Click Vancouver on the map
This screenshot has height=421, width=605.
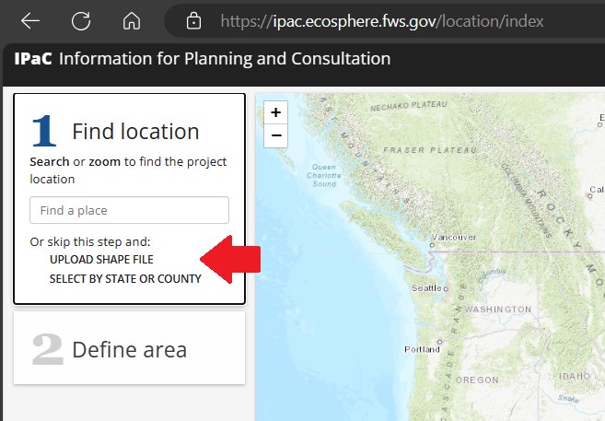click(x=453, y=237)
